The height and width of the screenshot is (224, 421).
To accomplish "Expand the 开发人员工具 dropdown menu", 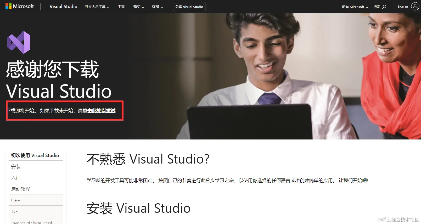I will (x=97, y=7).
